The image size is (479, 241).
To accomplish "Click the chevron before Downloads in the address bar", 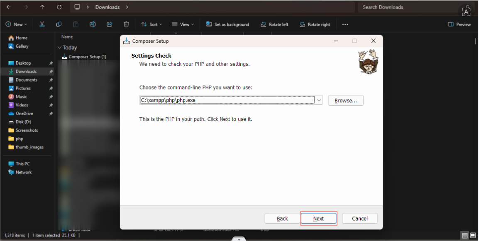I will pyautogui.click(x=88, y=7).
